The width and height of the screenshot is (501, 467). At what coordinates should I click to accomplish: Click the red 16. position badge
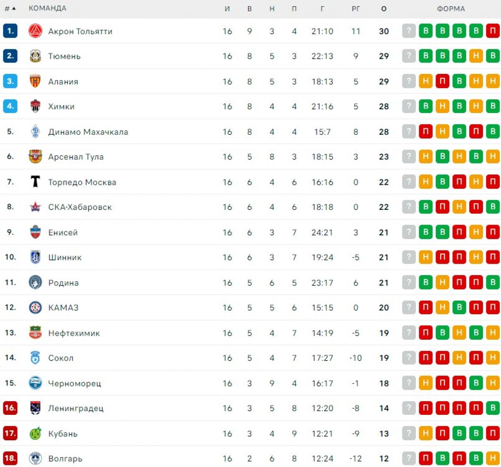point(10,408)
